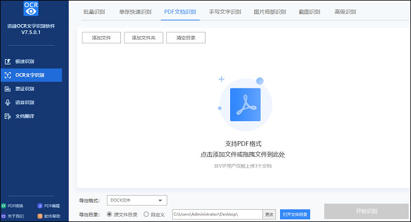Viewport: 411px width, 222px height.
Task: Switch to the 单张快速识别 tab
Action: tap(135, 12)
